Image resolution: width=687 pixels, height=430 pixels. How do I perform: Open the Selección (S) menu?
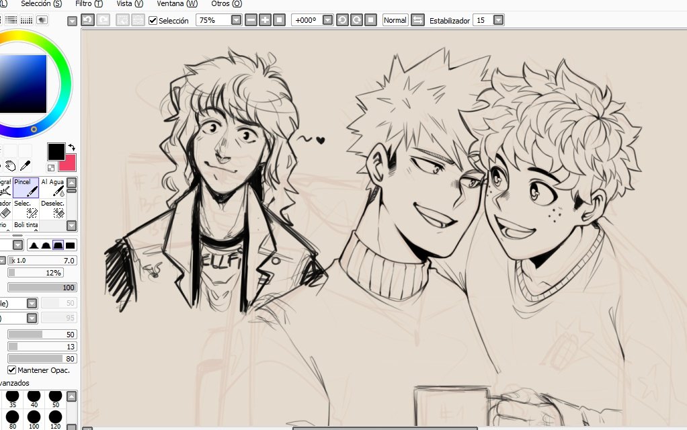point(42,4)
